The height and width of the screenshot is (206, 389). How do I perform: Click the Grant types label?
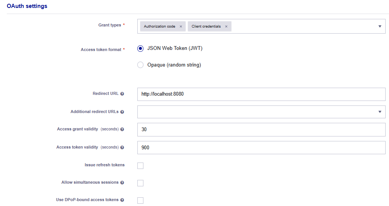[110, 25]
